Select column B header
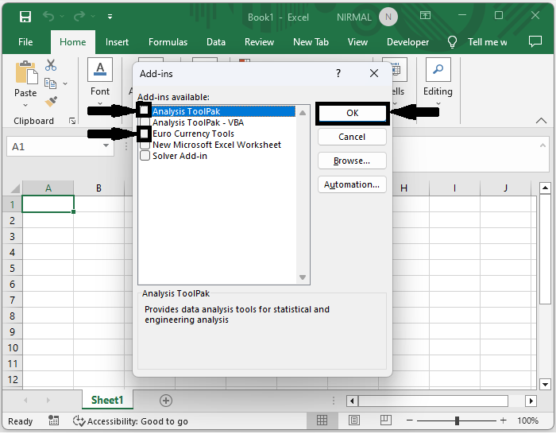The width and height of the screenshot is (556, 434). pyautogui.click(x=99, y=188)
